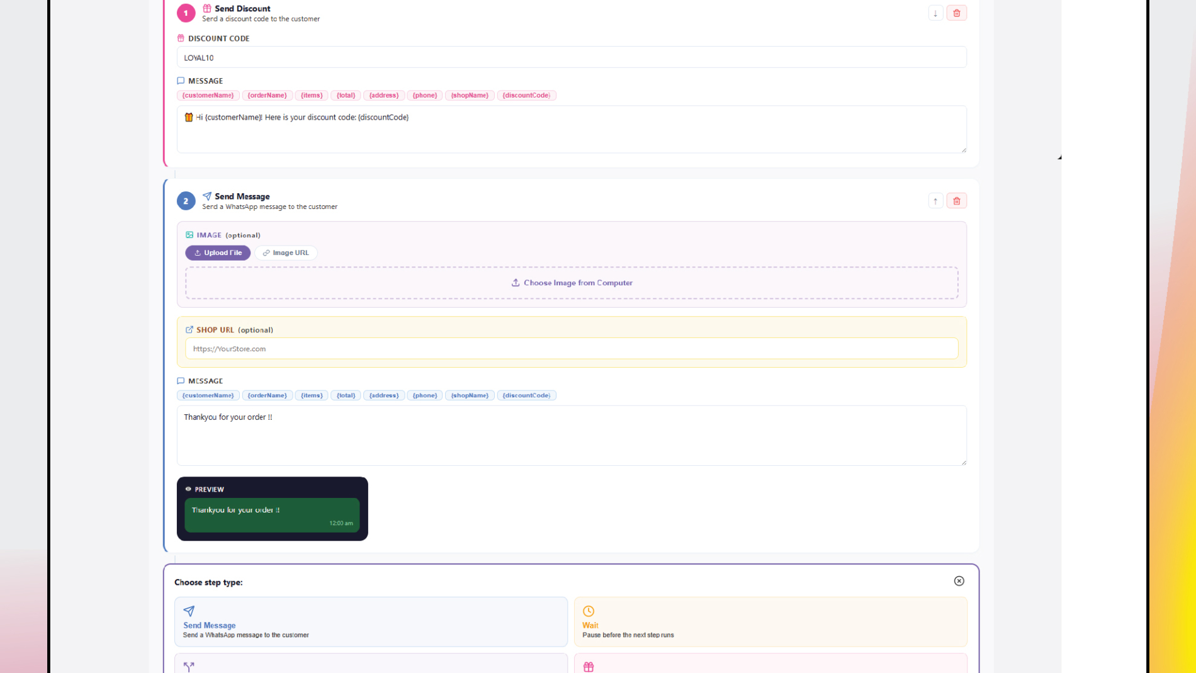The width and height of the screenshot is (1196, 673).
Task: Click the discount message text area
Action: coord(572,129)
